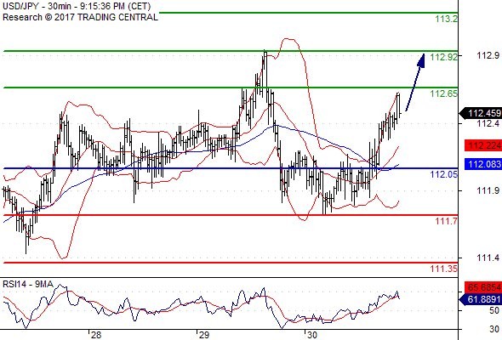The height and width of the screenshot is (340, 502).
Task: Select the 112.92 resistance level label
Action: click(444, 57)
